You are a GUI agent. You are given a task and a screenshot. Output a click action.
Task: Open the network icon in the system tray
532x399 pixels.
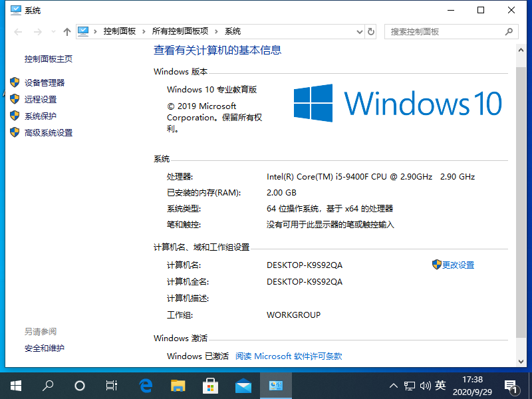pyautogui.click(x=409, y=386)
